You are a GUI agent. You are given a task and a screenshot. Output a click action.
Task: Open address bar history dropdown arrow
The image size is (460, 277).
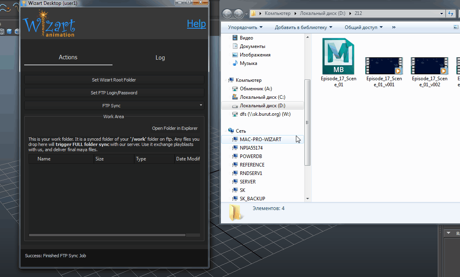(441, 14)
